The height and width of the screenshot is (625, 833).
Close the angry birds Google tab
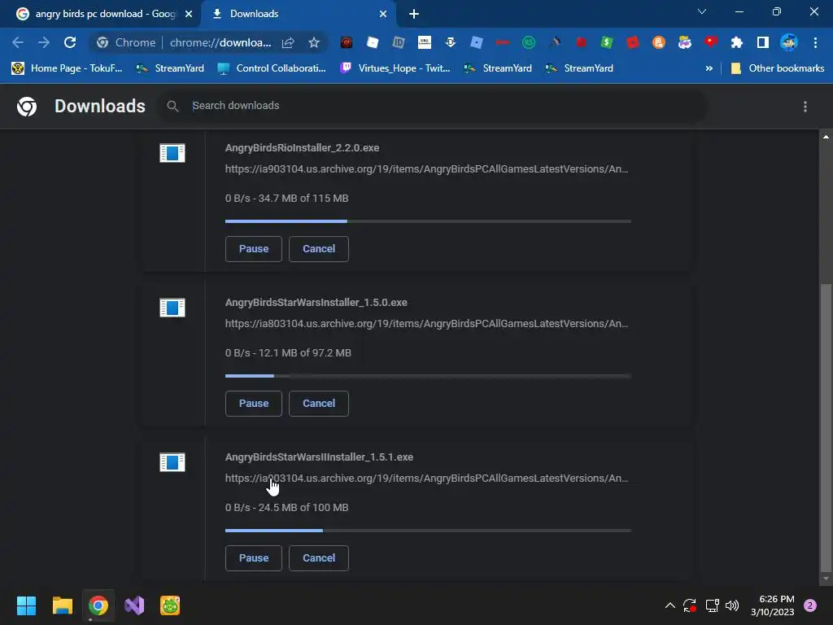tap(189, 14)
